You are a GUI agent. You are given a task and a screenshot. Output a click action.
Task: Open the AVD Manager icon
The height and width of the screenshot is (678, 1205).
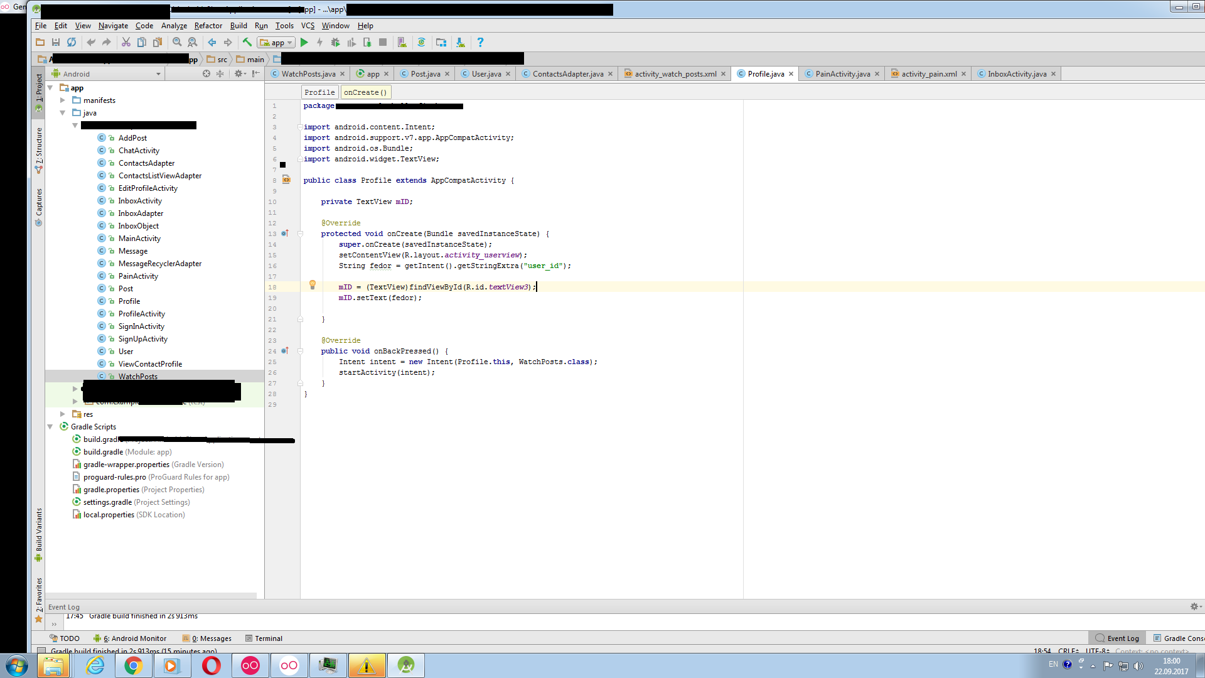402,42
